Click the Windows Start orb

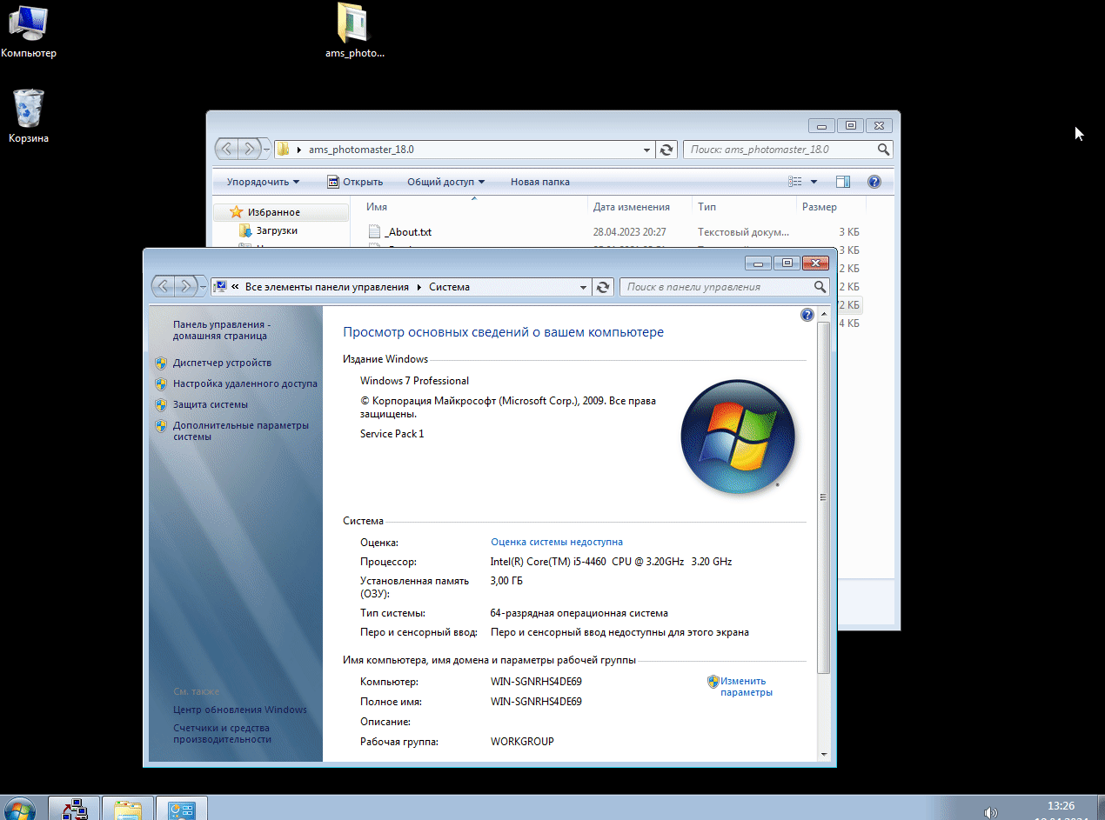click(19, 810)
